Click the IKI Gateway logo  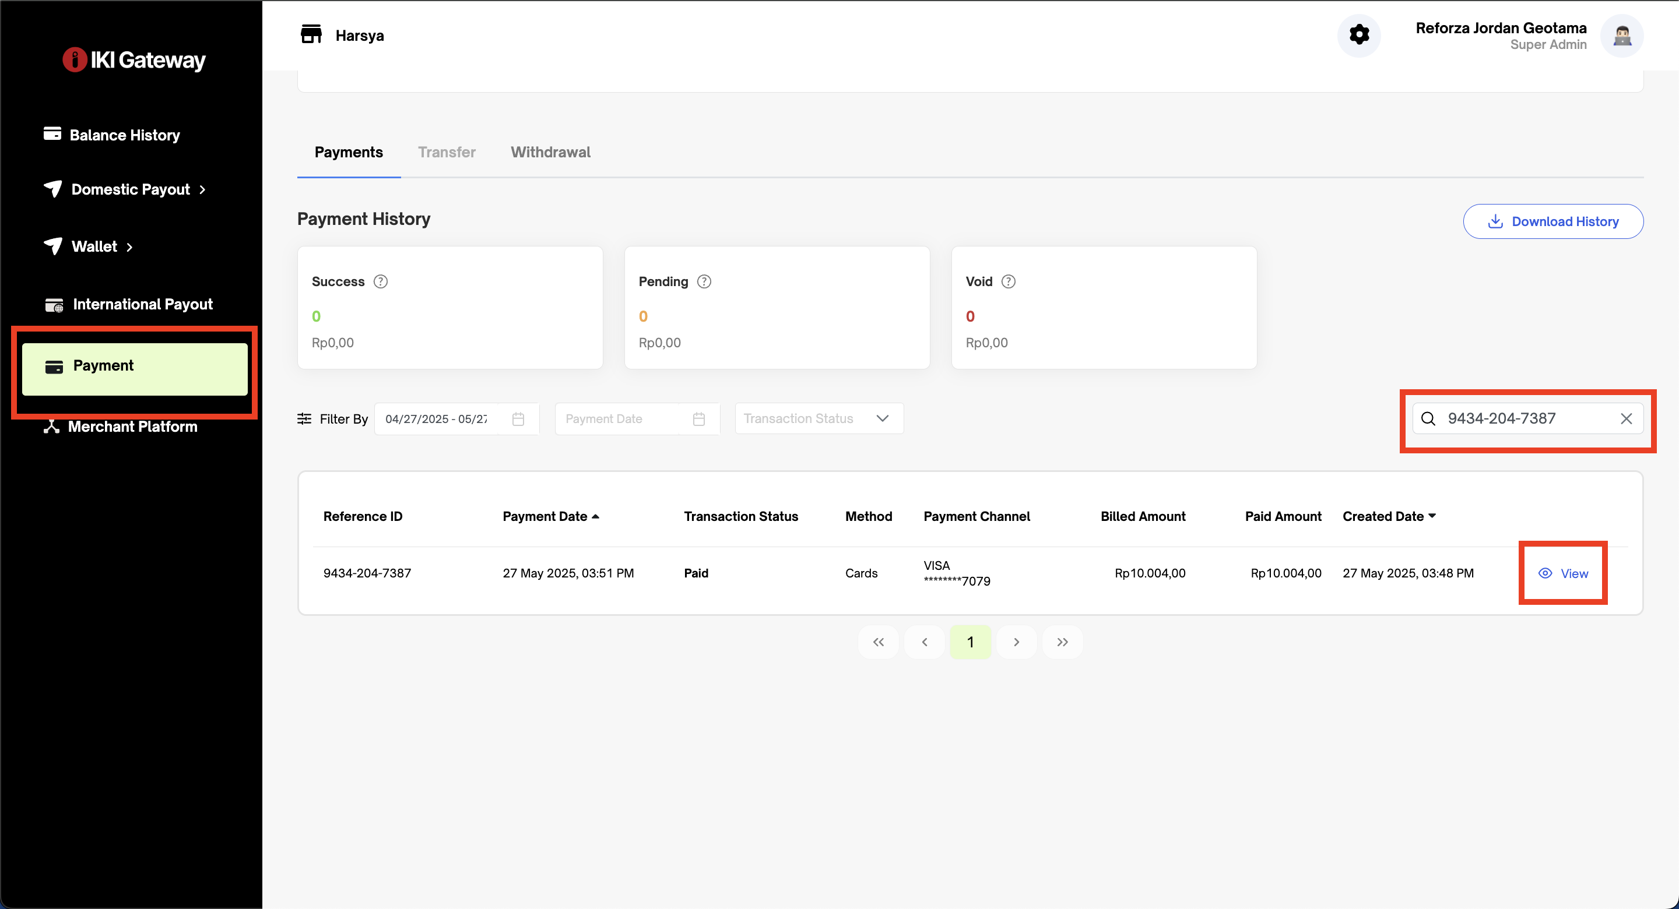134,60
